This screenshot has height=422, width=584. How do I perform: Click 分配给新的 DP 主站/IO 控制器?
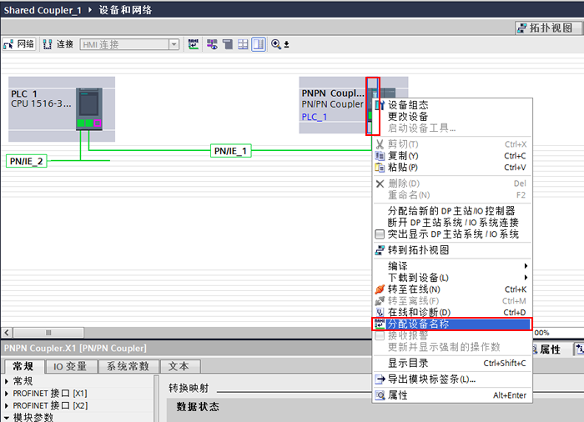tap(452, 211)
